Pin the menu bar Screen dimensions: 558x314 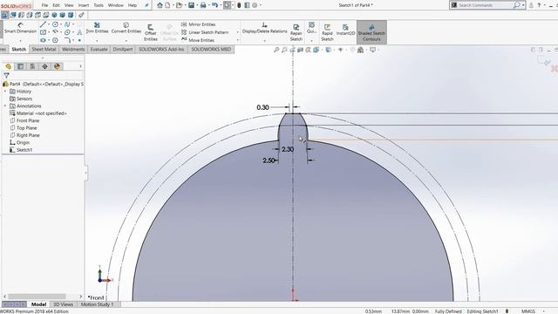coord(146,5)
